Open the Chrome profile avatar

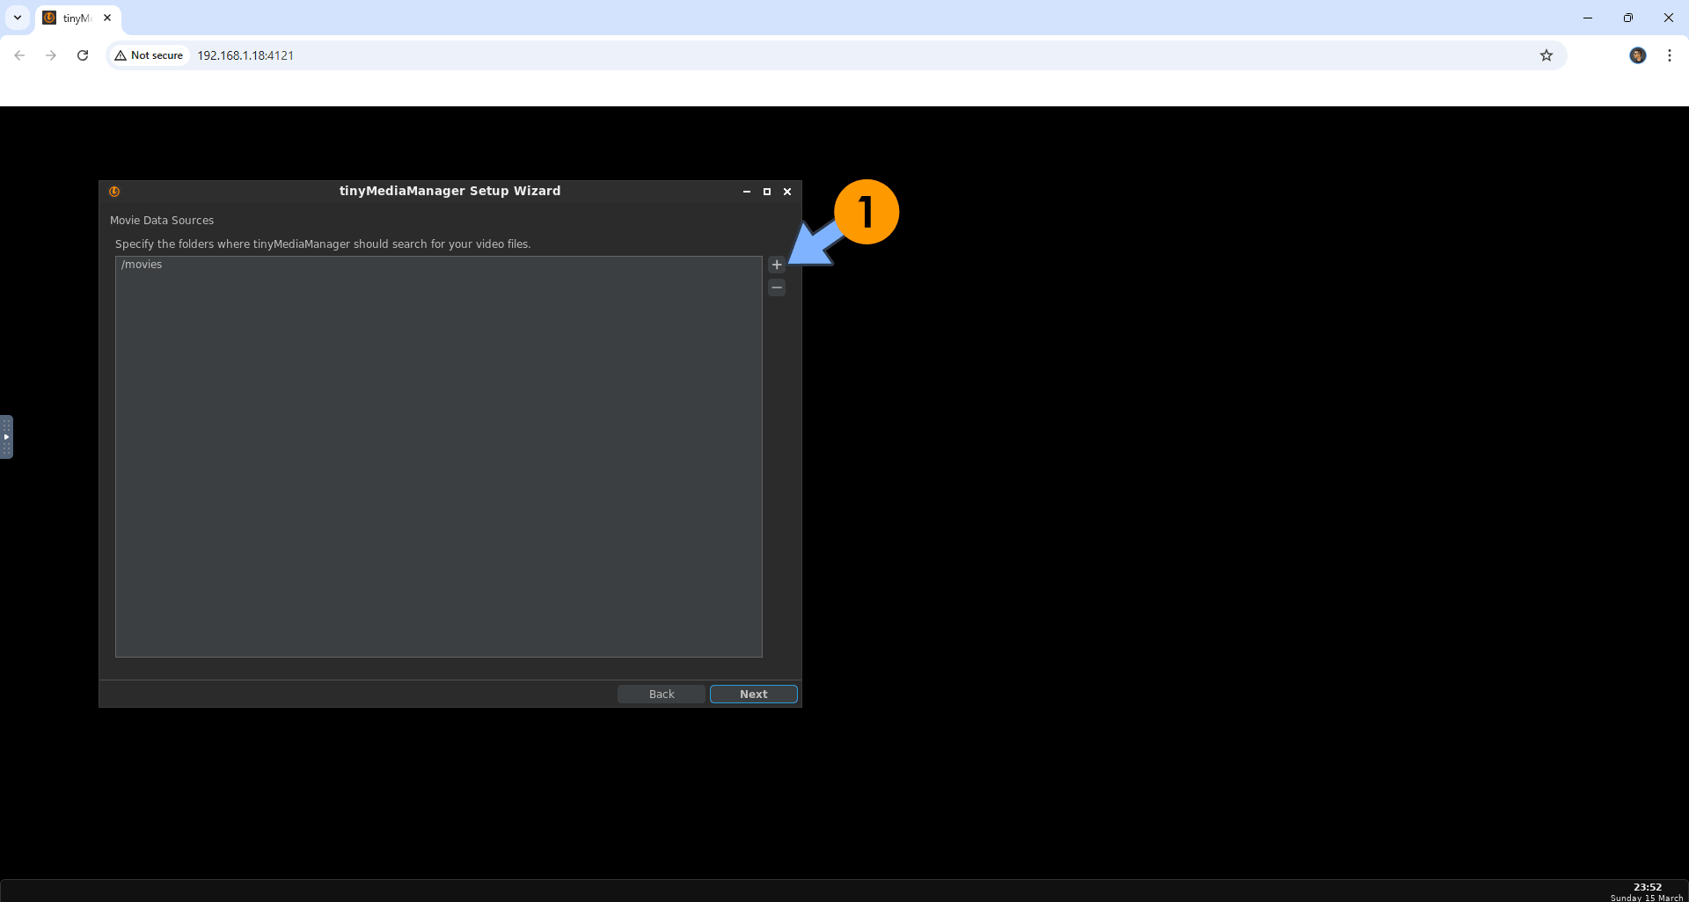(x=1637, y=55)
